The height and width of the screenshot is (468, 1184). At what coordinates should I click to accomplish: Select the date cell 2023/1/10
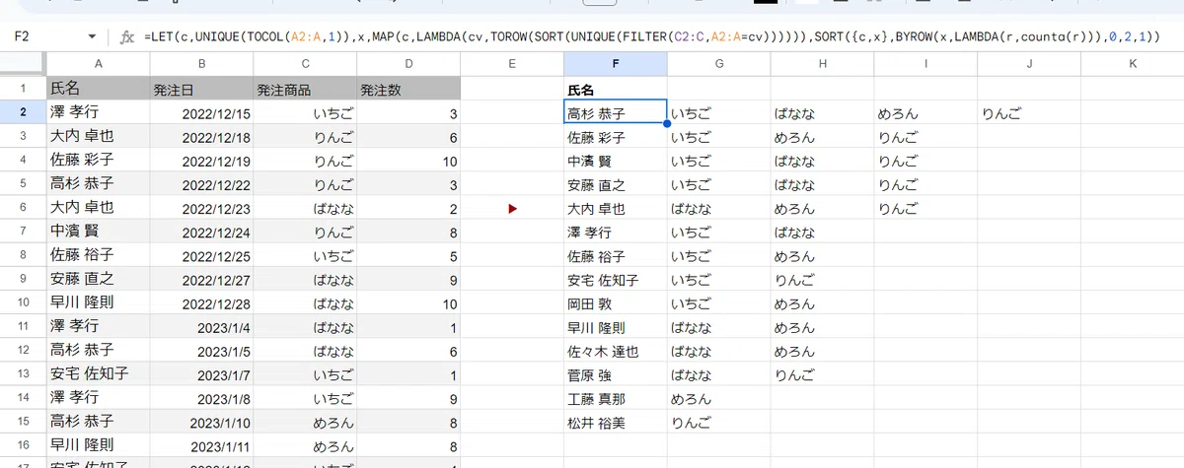pyautogui.click(x=201, y=422)
